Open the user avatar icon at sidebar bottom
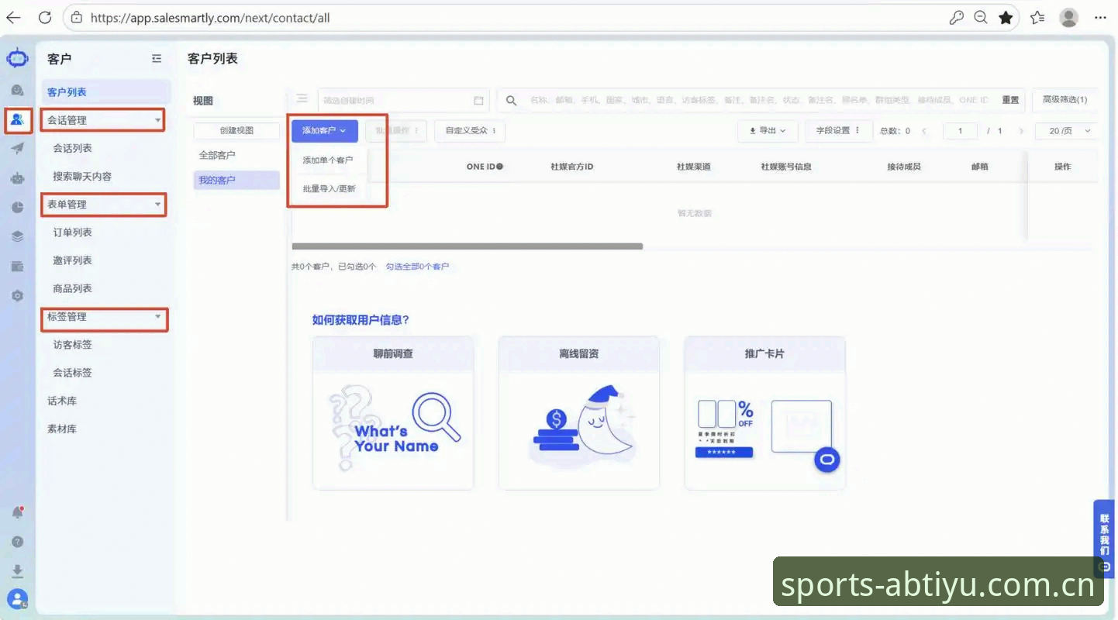 tap(17, 599)
